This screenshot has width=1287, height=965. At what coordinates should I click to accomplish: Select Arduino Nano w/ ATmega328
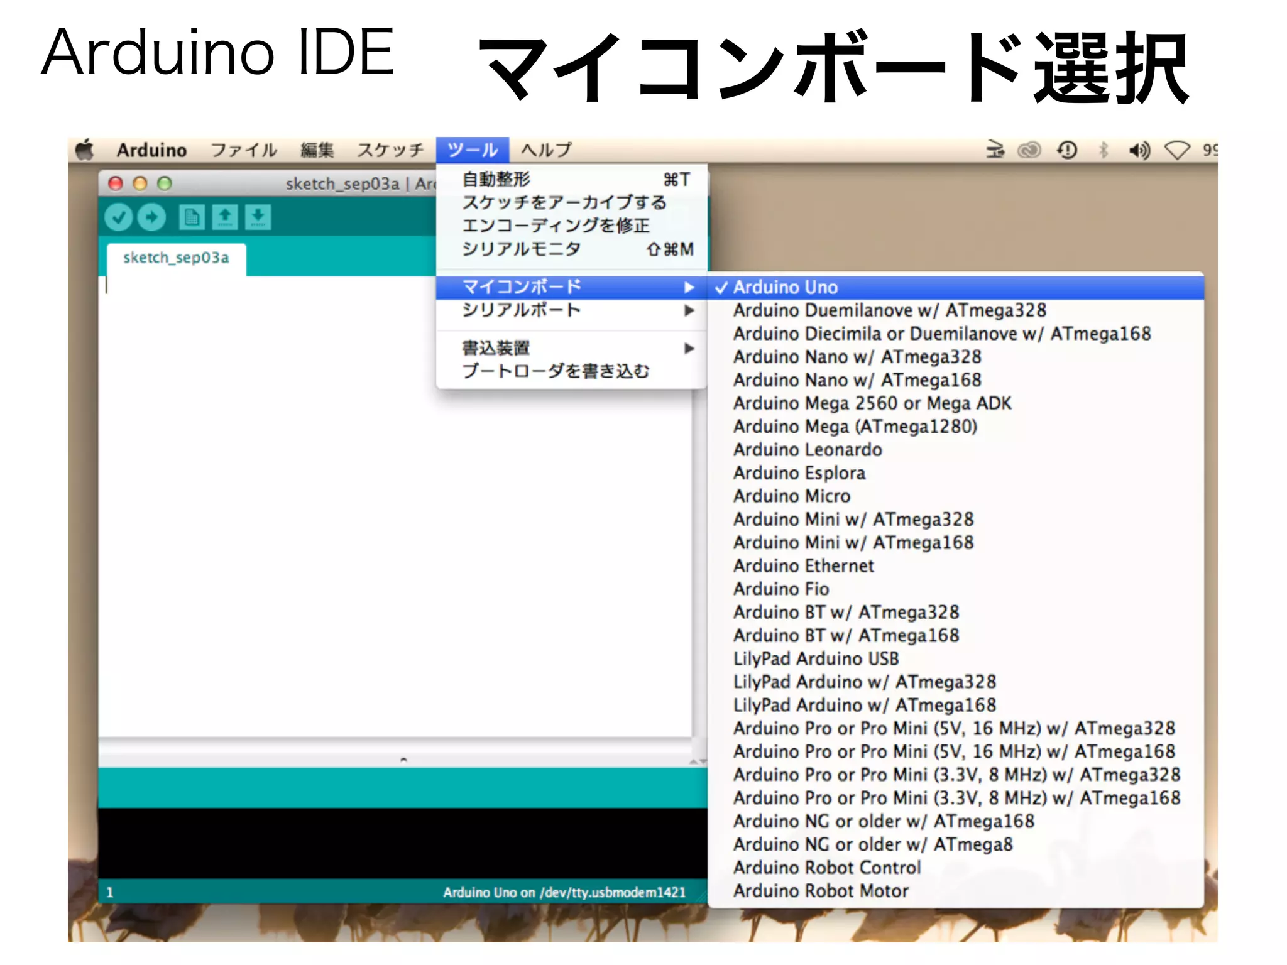pos(956,357)
